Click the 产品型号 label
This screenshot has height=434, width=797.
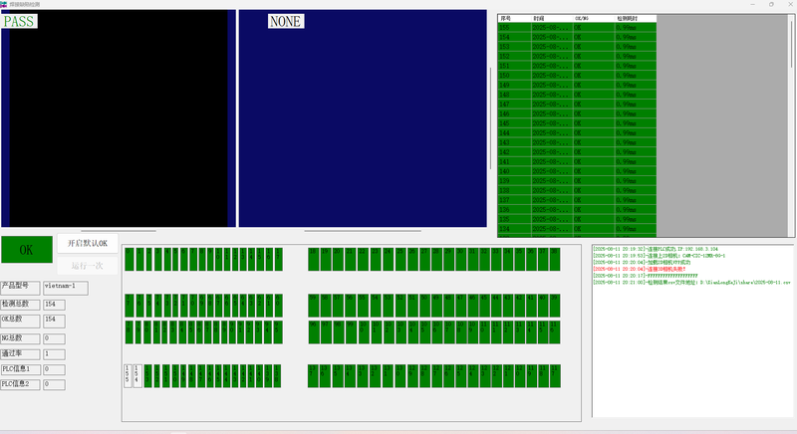pos(20,288)
